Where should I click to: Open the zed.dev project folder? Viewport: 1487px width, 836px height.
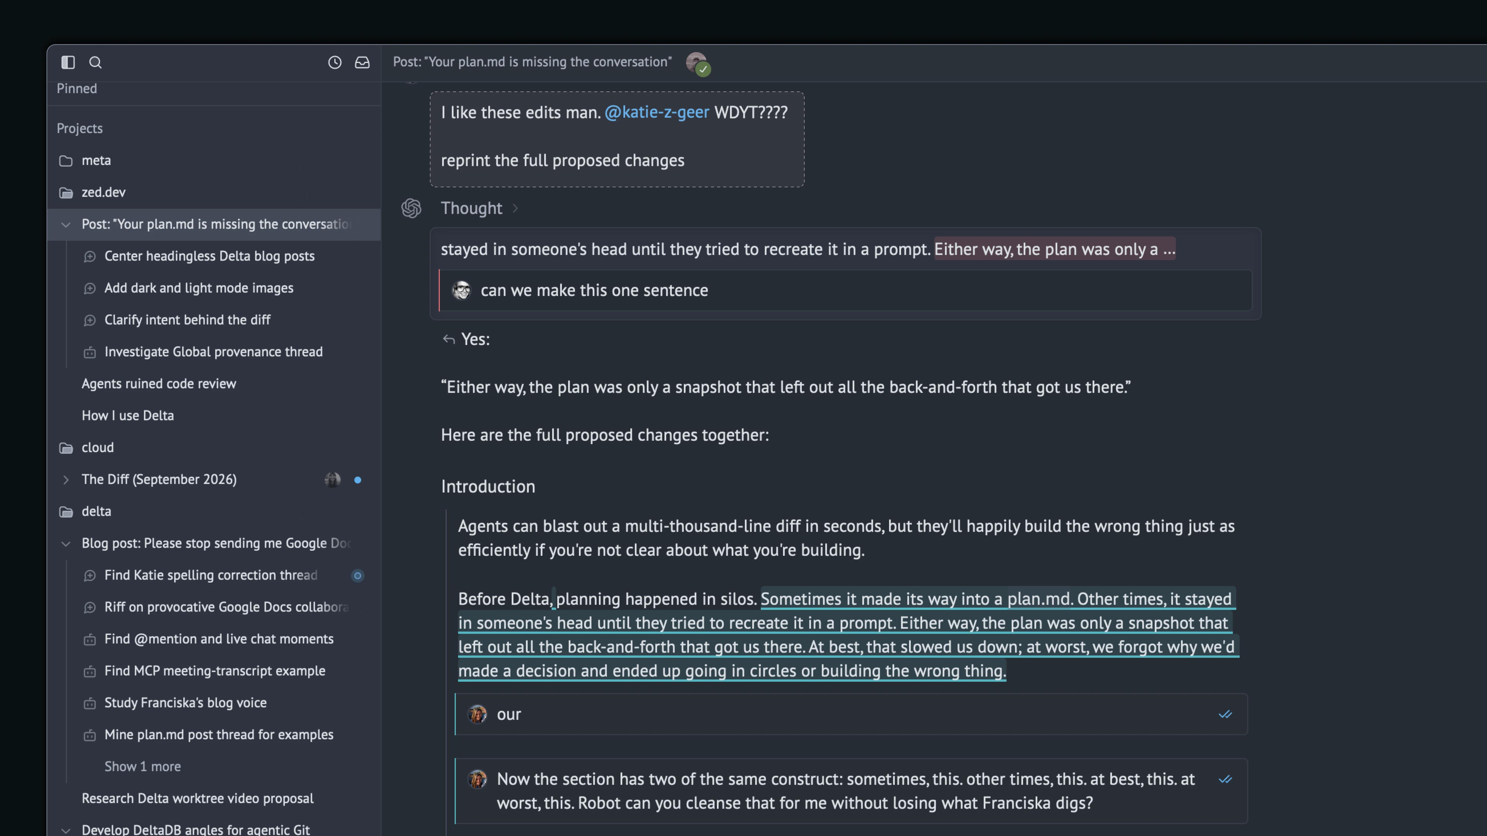point(213,192)
